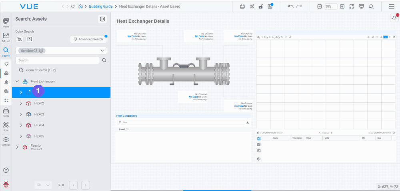Expand the highlighted selected asset row
The width and height of the screenshot is (400, 191).
(x=21, y=92)
